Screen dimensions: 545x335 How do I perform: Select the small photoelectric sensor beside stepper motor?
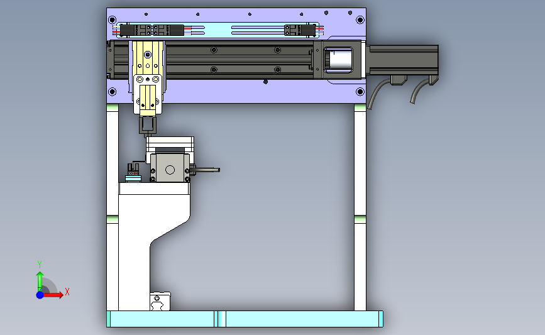pos(133,171)
